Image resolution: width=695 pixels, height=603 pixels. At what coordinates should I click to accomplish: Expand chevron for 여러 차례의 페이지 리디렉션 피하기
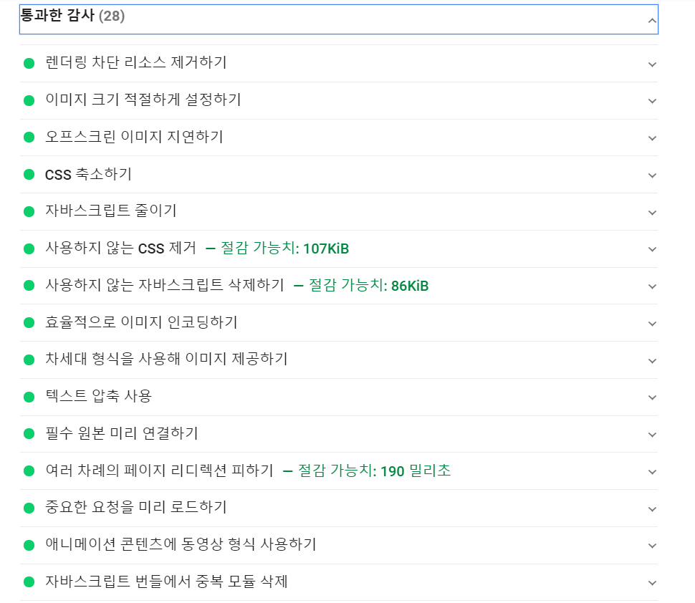[x=652, y=472]
